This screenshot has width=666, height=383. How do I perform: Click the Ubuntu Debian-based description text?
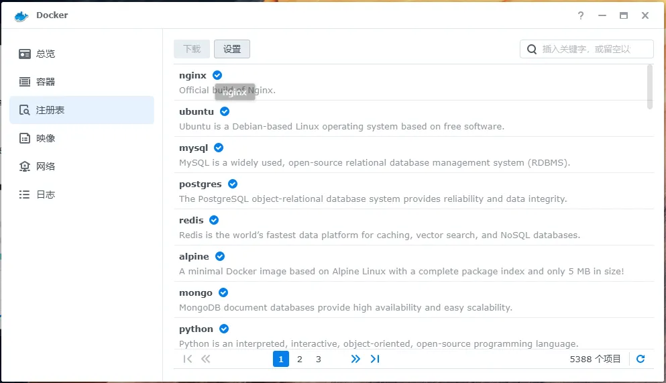pyautogui.click(x=342, y=127)
